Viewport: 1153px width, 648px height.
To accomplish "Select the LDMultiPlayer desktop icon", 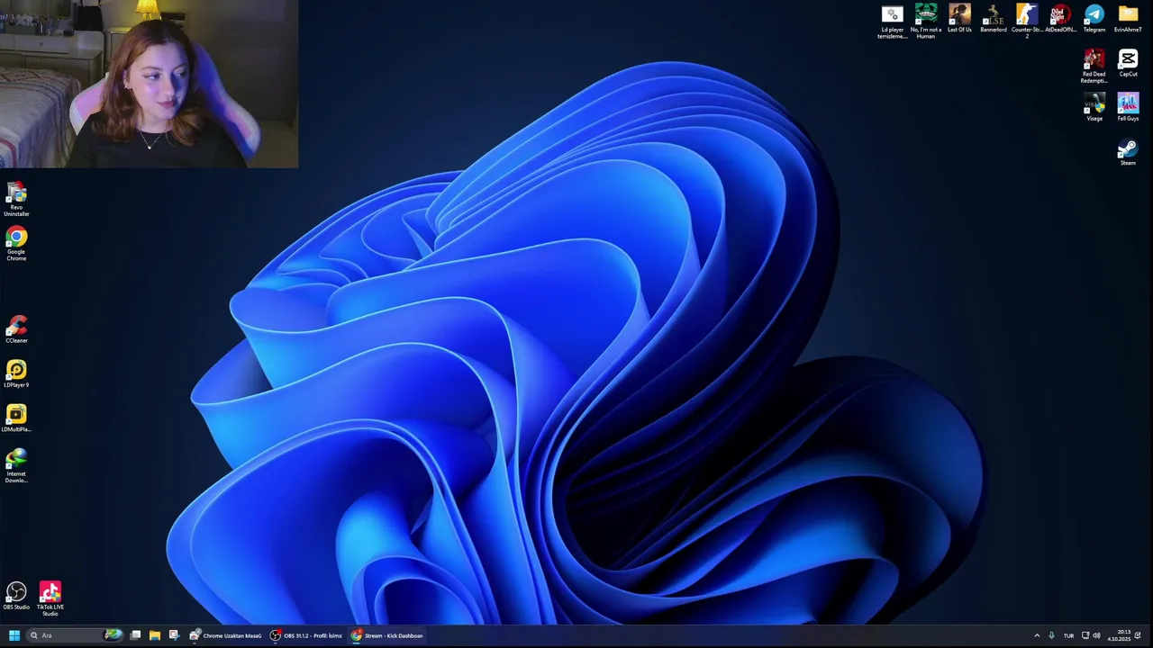I will (x=16, y=418).
